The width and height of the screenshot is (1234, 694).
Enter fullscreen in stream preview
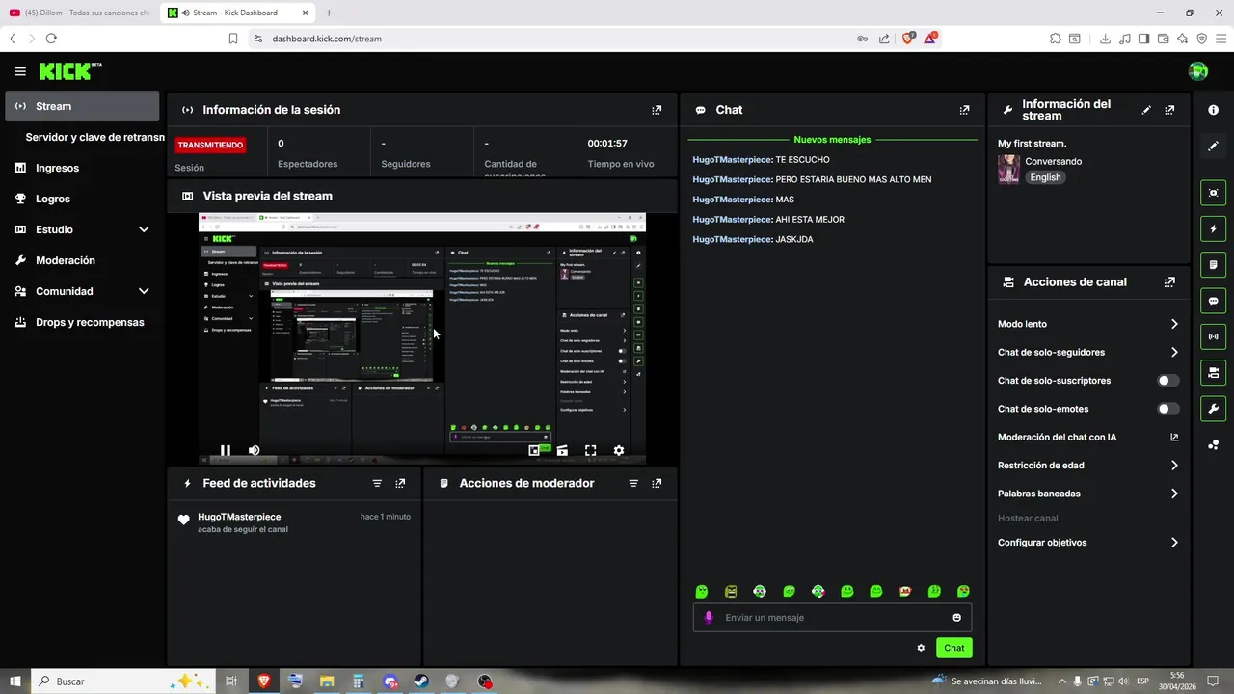click(590, 450)
